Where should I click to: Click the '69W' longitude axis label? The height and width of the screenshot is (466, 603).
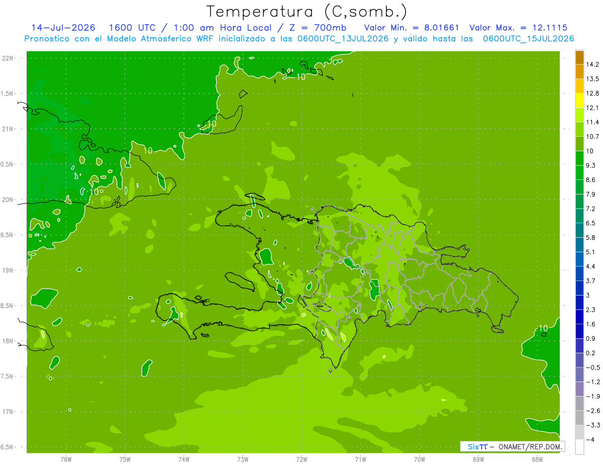click(x=478, y=459)
